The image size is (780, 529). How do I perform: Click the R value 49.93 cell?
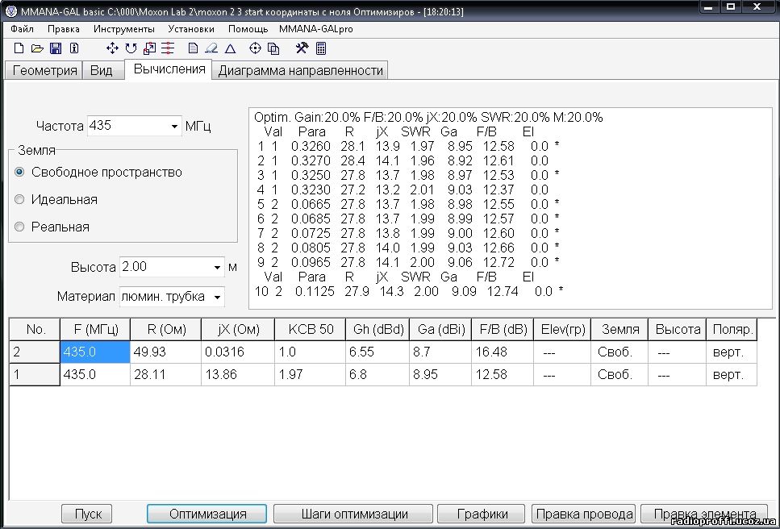165,352
